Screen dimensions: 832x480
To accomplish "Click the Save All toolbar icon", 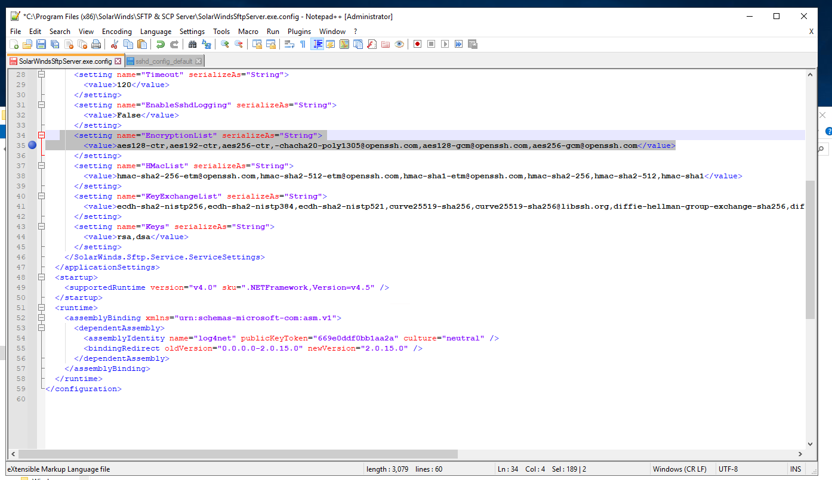I will 55,44.
